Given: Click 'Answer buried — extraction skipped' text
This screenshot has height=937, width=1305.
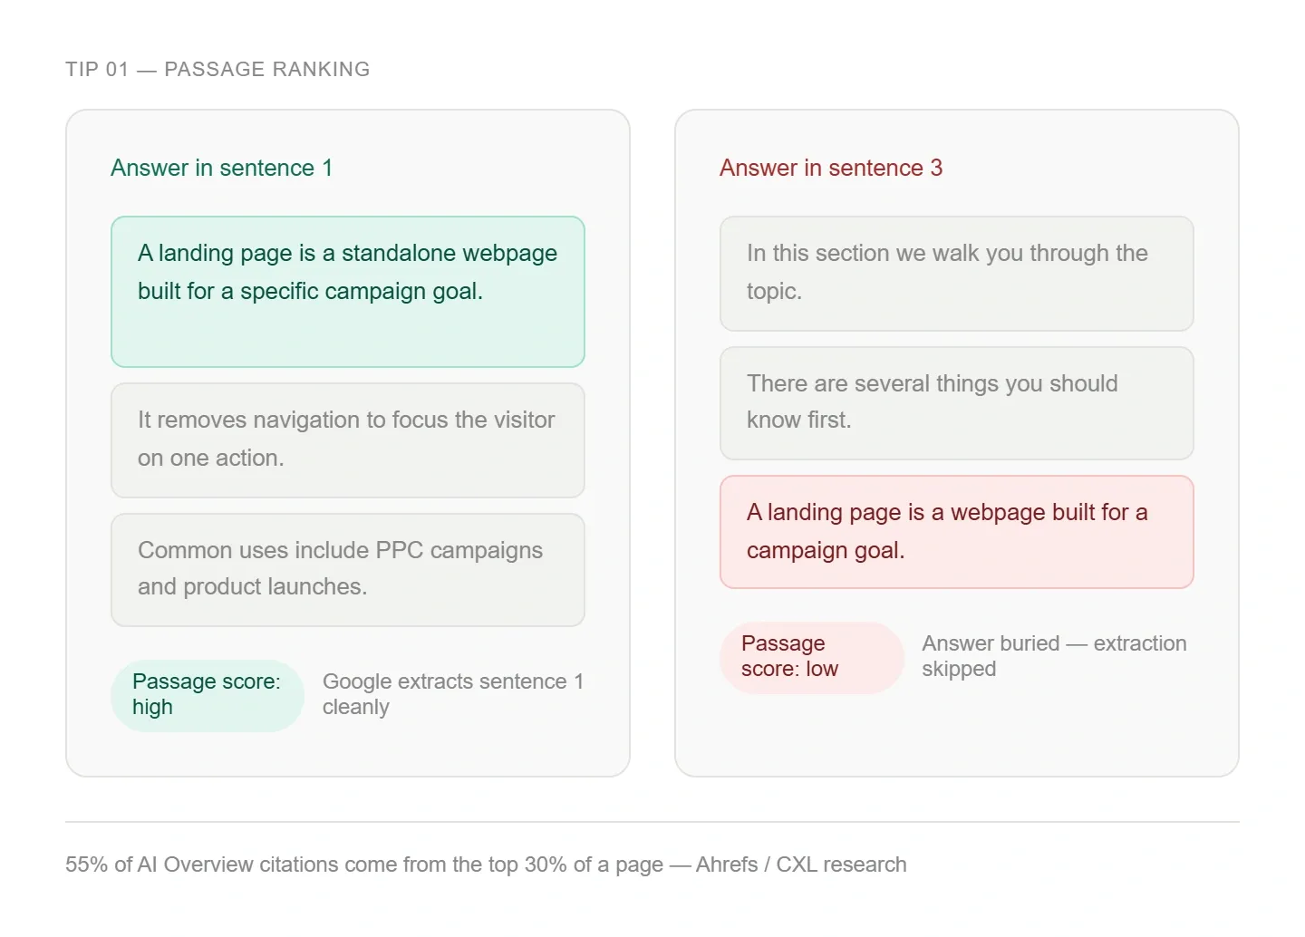Looking at the screenshot, I should 1053,656.
